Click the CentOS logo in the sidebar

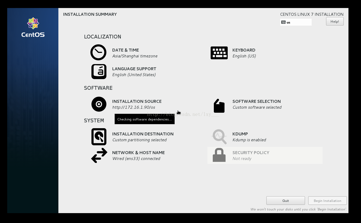pos(33,27)
